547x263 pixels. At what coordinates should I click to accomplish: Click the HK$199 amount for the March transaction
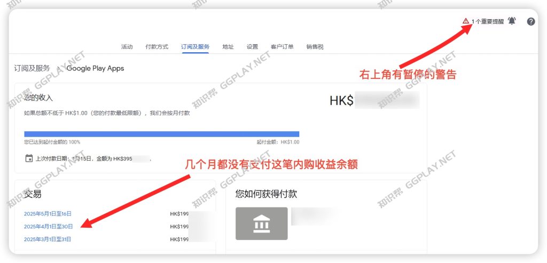[x=179, y=240]
